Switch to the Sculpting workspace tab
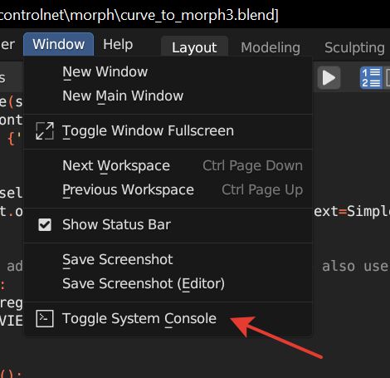390x378 pixels. coord(354,47)
